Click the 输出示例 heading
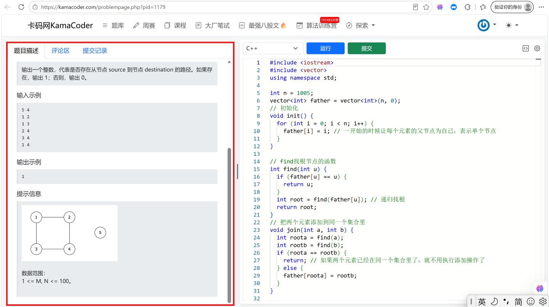 coord(29,162)
